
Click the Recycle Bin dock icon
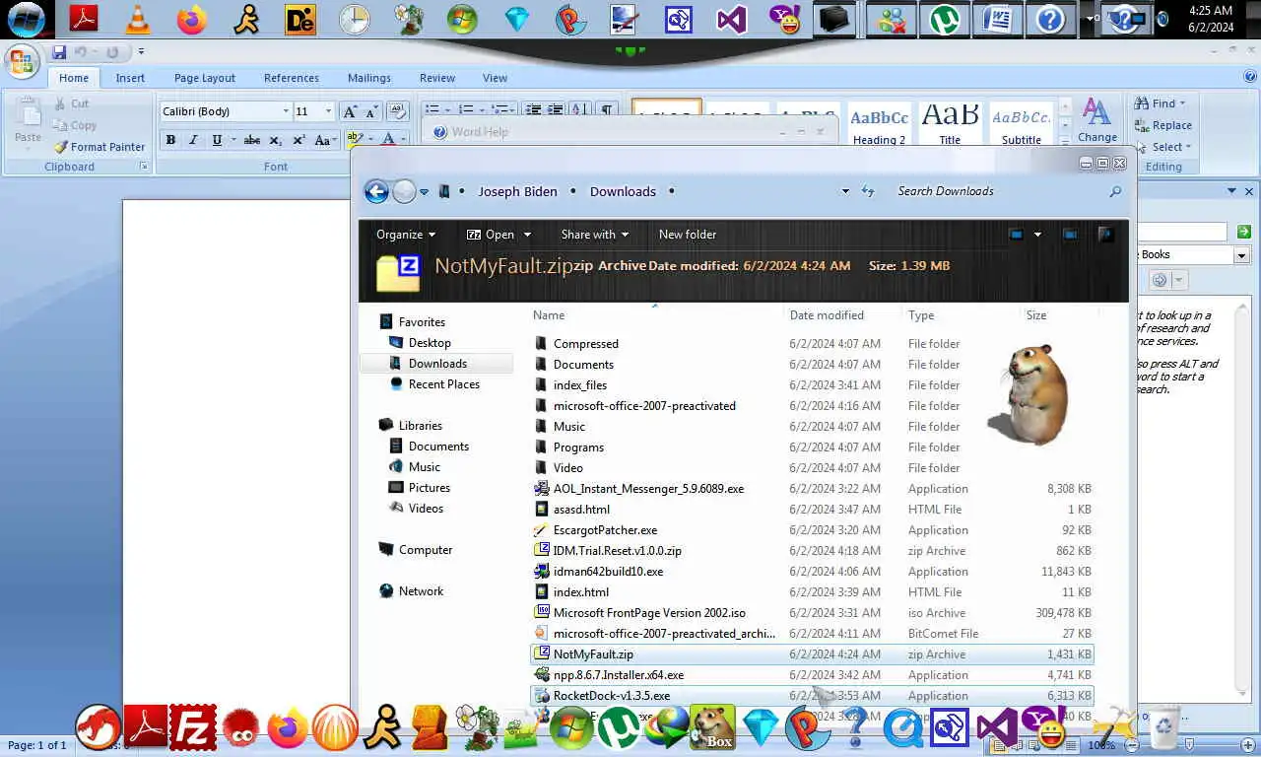1162,727
